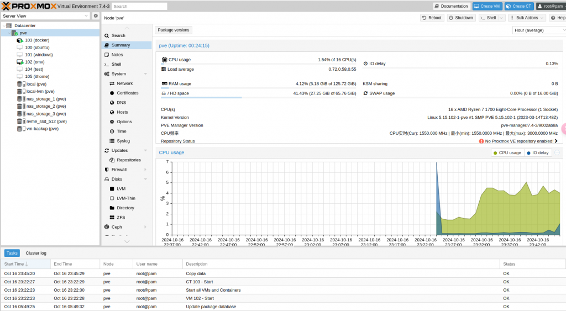This screenshot has width=566, height=311.
Task: Expand the Ceph menu section
Action: coord(145,227)
